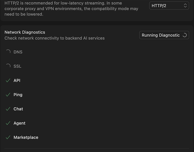Select the SSL diagnostic row label
This screenshot has width=194, height=152.
[17, 66]
